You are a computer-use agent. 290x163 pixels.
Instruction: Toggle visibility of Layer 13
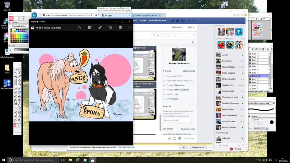pyautogui.click(x=250, y=57)
